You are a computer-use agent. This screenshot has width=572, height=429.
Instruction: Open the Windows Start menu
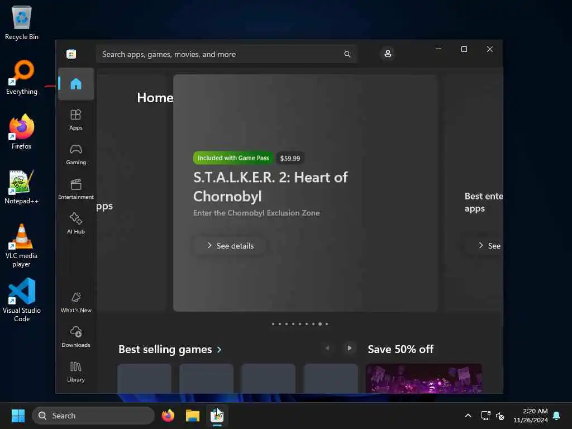pyautogui.click(x=18, y=416)
